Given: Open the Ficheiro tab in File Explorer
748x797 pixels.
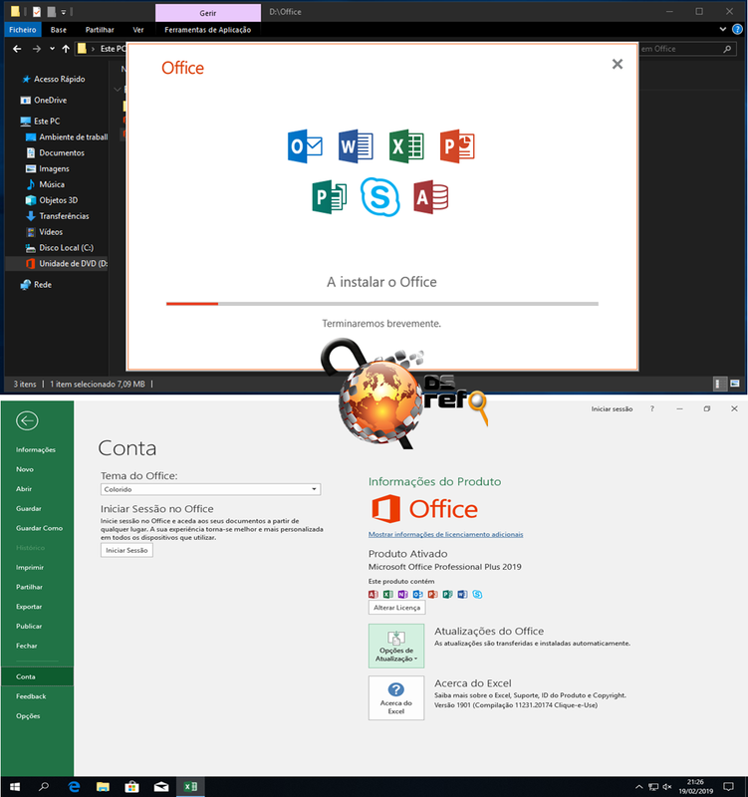Looking at the screenshot, I should click(x=23, y=30).
